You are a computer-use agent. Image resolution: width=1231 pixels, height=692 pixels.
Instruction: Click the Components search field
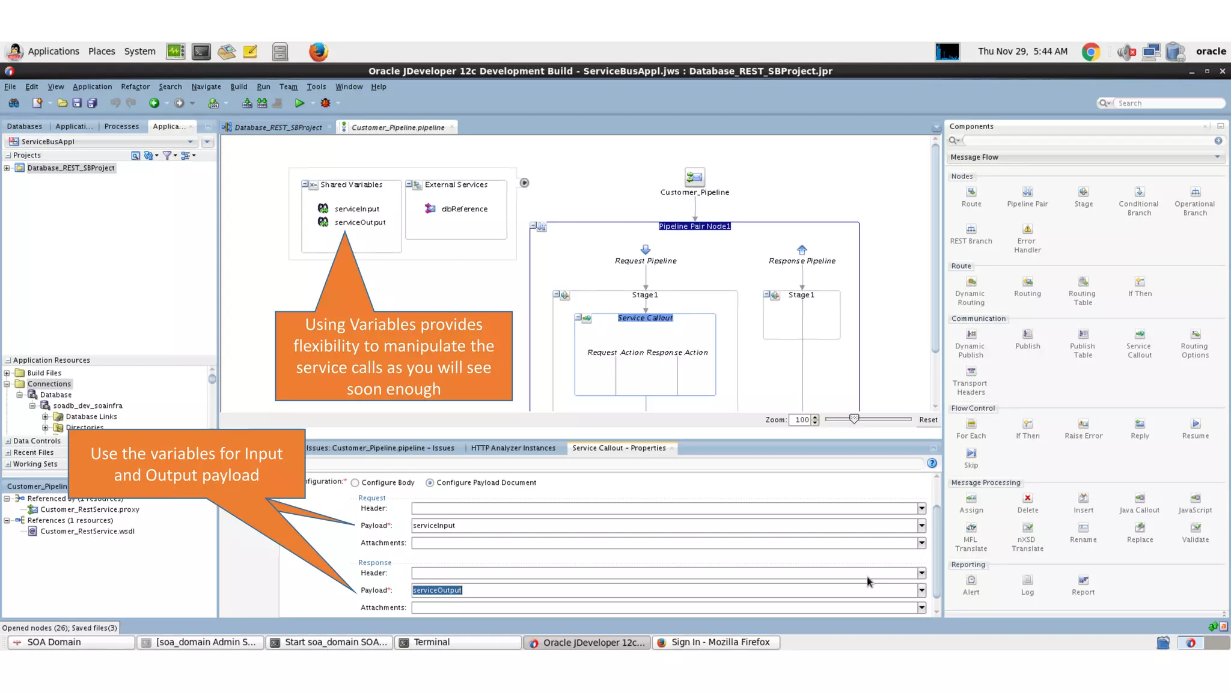coord(1088,141)
